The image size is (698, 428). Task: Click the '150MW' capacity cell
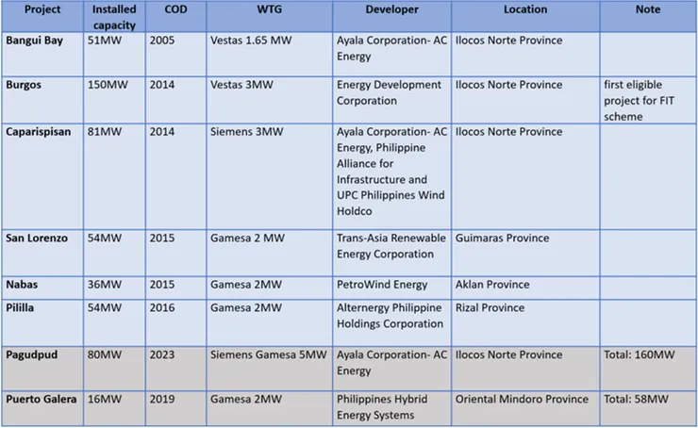(114, 100)
